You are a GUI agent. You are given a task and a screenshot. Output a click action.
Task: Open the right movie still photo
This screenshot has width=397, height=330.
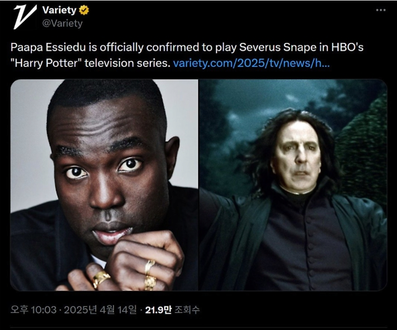click(293, 185)
